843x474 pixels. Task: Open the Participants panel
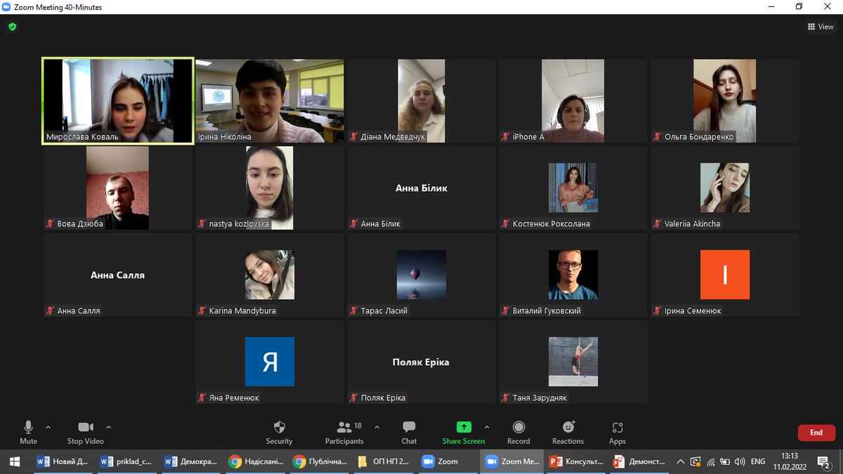(344, 432)
